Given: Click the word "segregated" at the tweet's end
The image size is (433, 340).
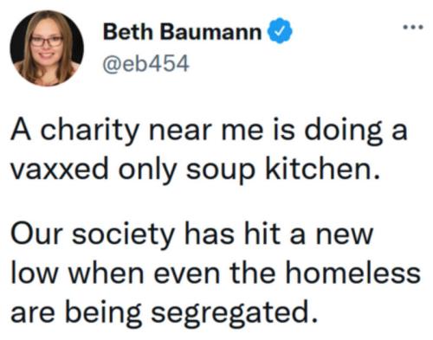Looking at the screenshot, I should click(x=233, y=314).
